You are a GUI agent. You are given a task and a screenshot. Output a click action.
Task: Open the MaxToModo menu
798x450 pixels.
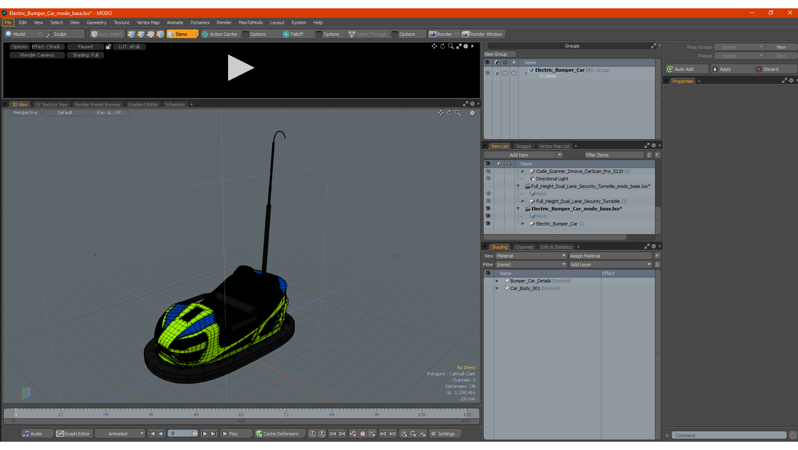tap(251, 22)
